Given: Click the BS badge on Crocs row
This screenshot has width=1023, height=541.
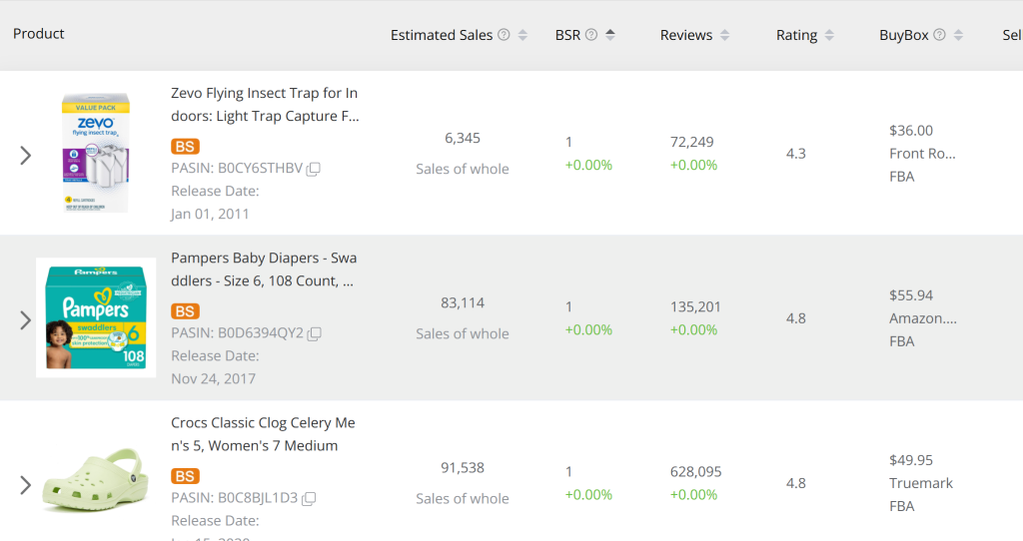Looking at the screenshot, I should (185, 476).
